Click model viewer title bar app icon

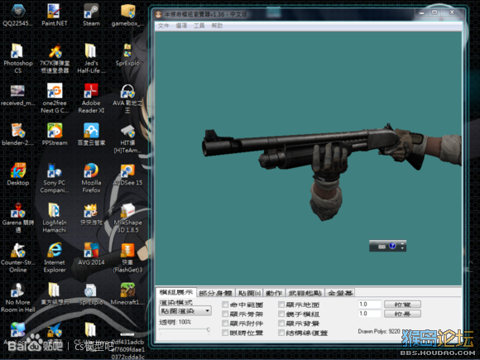158,14
